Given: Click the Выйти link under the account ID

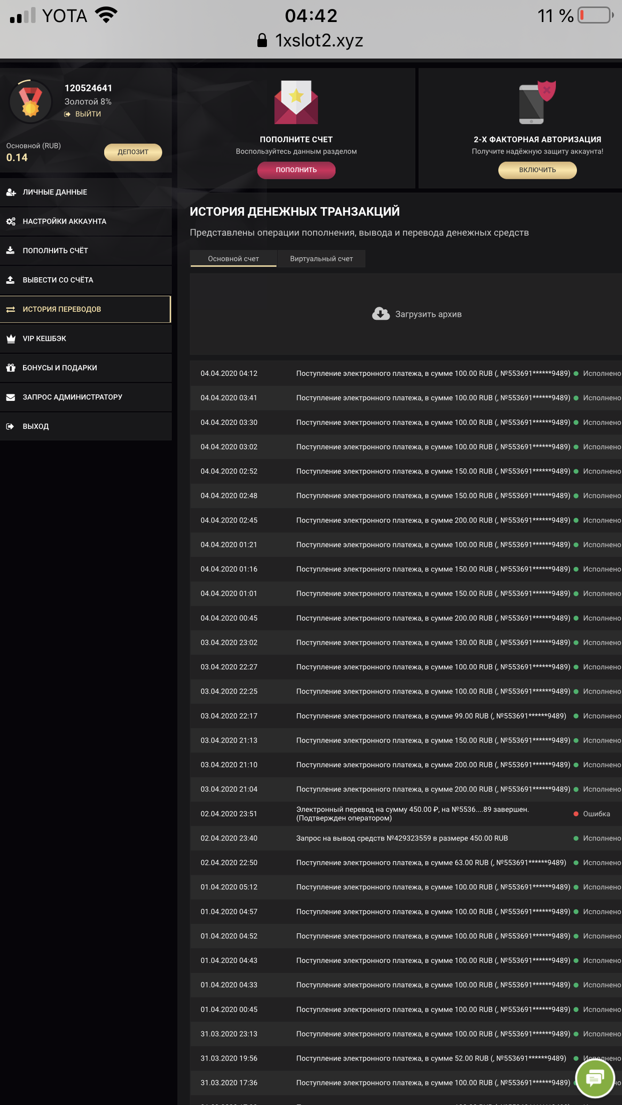Looking at the screenshot, I should 88,114.
